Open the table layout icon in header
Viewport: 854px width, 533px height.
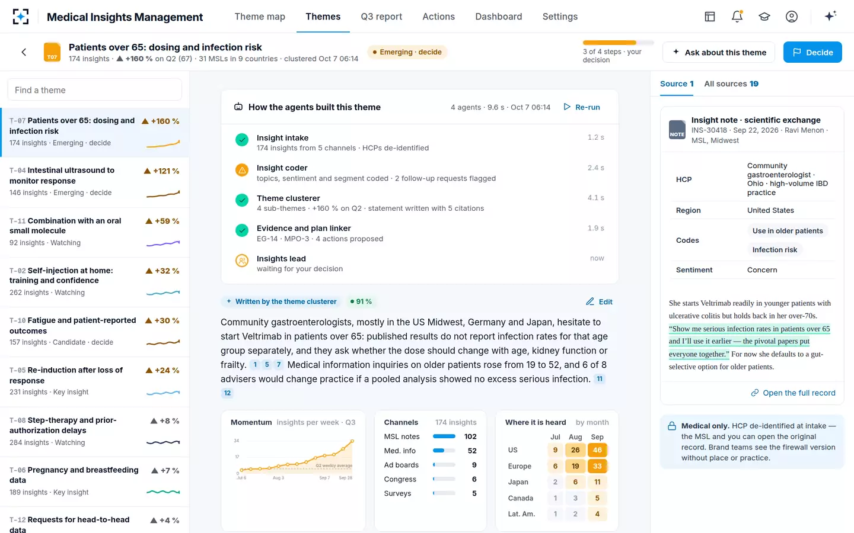coord(710,17)
